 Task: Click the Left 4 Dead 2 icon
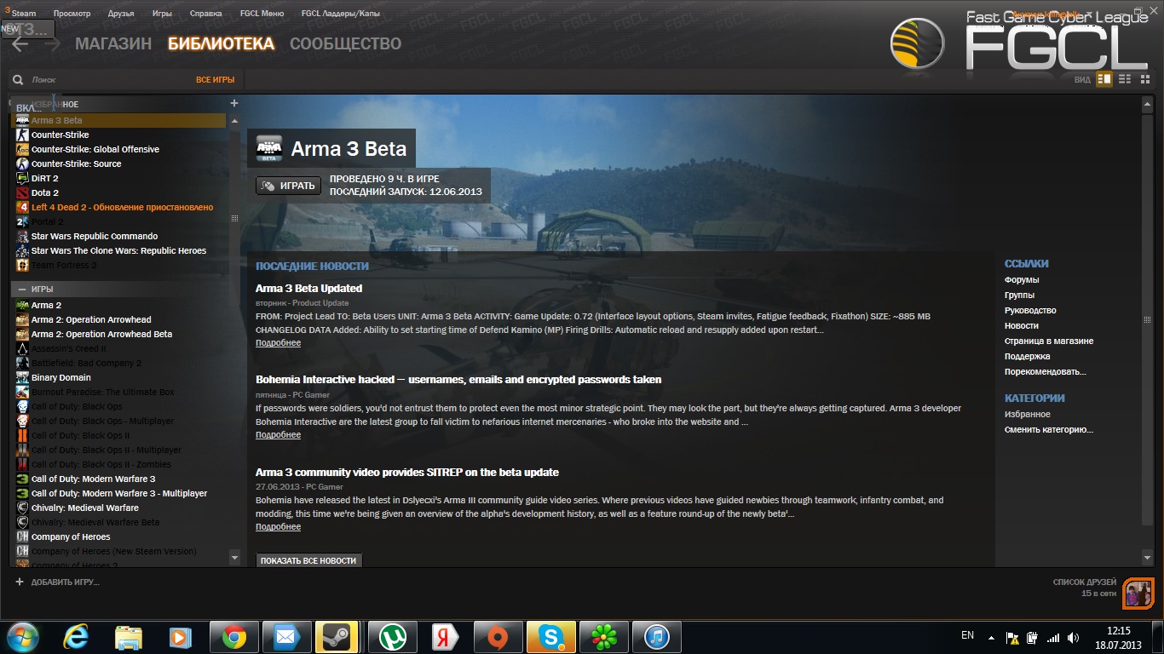pos(23,207)
